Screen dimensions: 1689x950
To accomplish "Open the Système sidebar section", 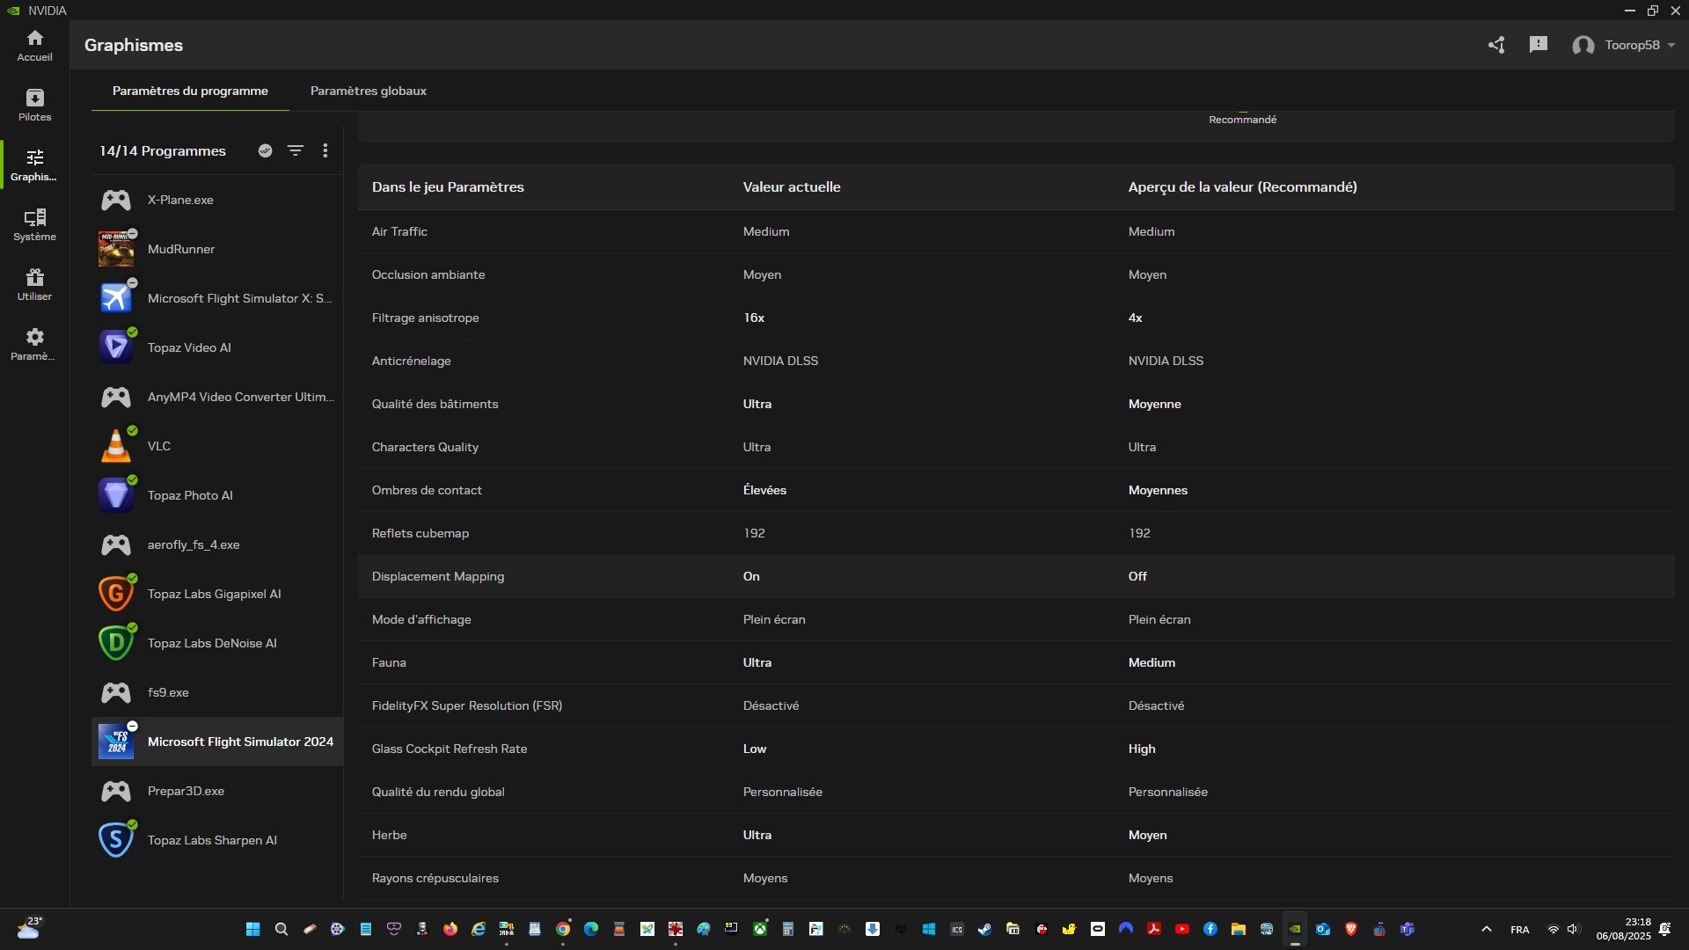I will point(34,224).
